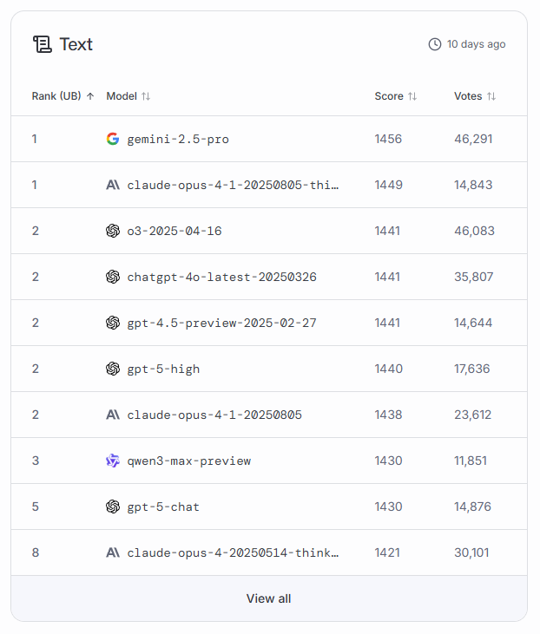Click the Text leaderboard heading
This screenshot has height=634, width=540.
tap(76, 44)
